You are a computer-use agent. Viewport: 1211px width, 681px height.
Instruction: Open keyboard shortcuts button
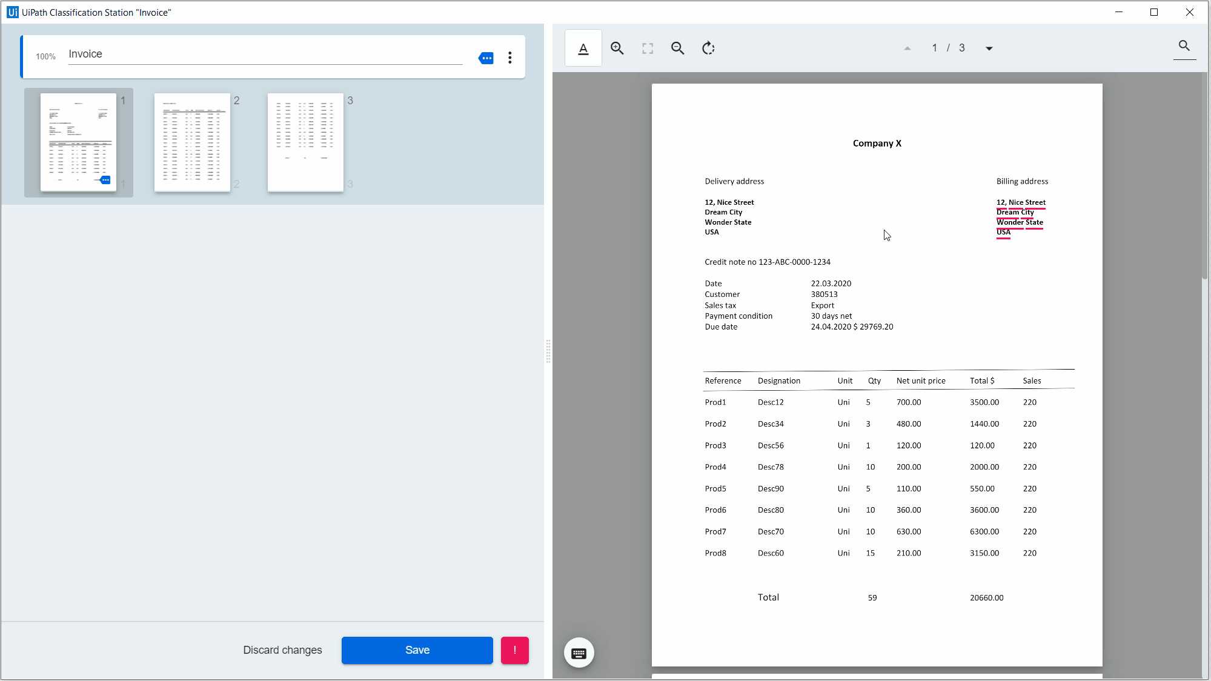(579, 653)
